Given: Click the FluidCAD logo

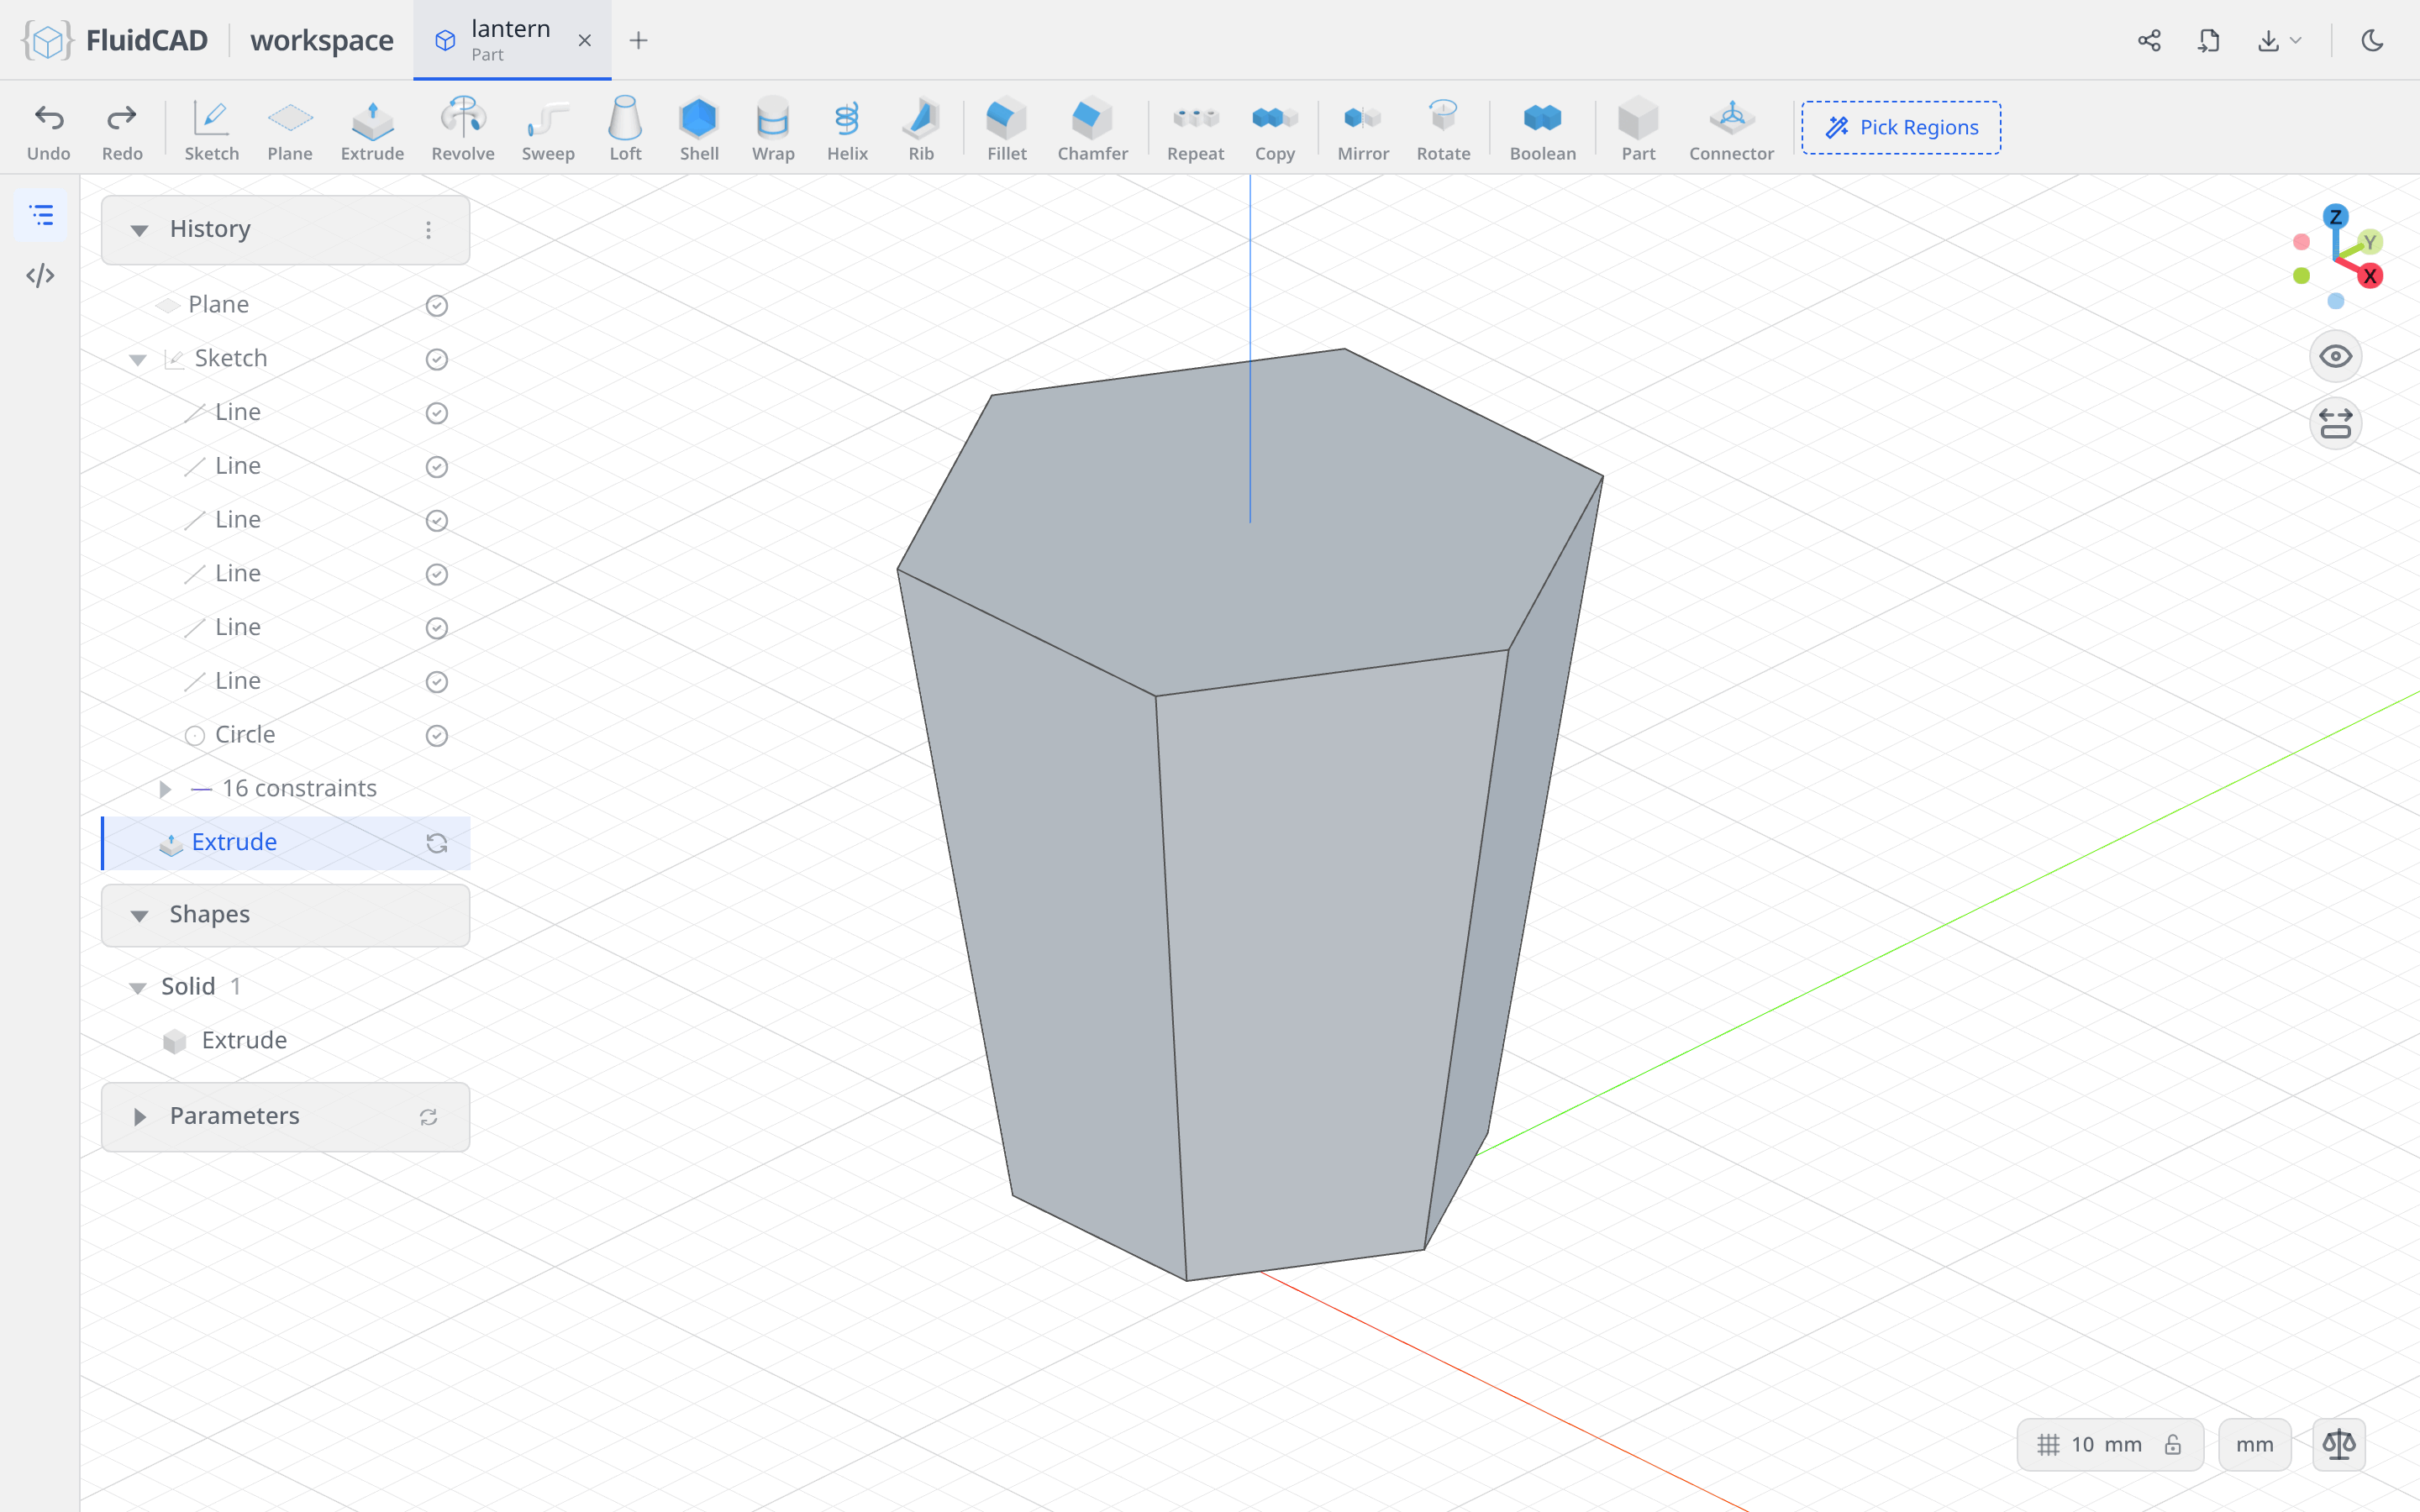Looking at the screenshot, I should [115, 40].
